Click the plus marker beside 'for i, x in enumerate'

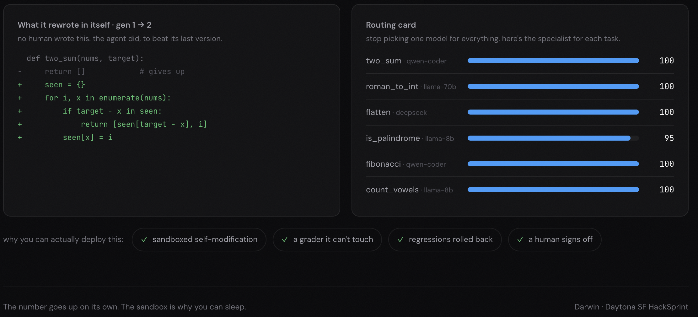(x=20, y=98)
